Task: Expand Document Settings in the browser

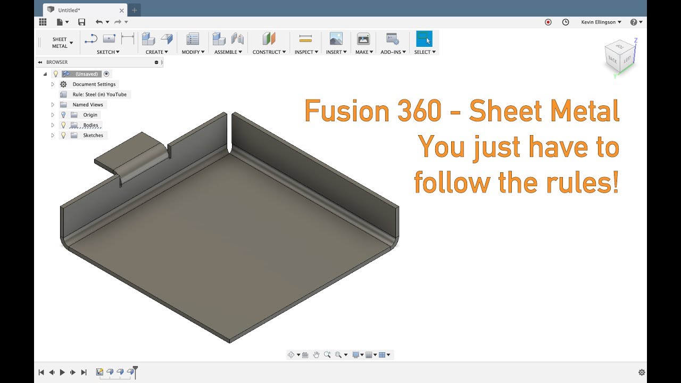Action: point(53,84)
